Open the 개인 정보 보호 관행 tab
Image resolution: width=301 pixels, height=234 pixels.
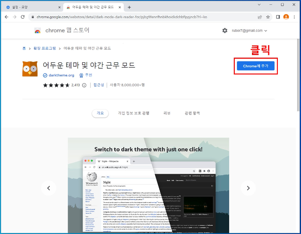tap(133, 113)
